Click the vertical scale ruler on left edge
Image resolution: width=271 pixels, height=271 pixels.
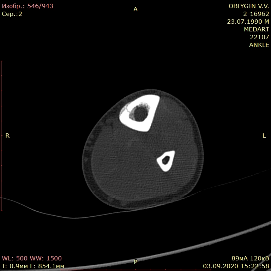1,136
